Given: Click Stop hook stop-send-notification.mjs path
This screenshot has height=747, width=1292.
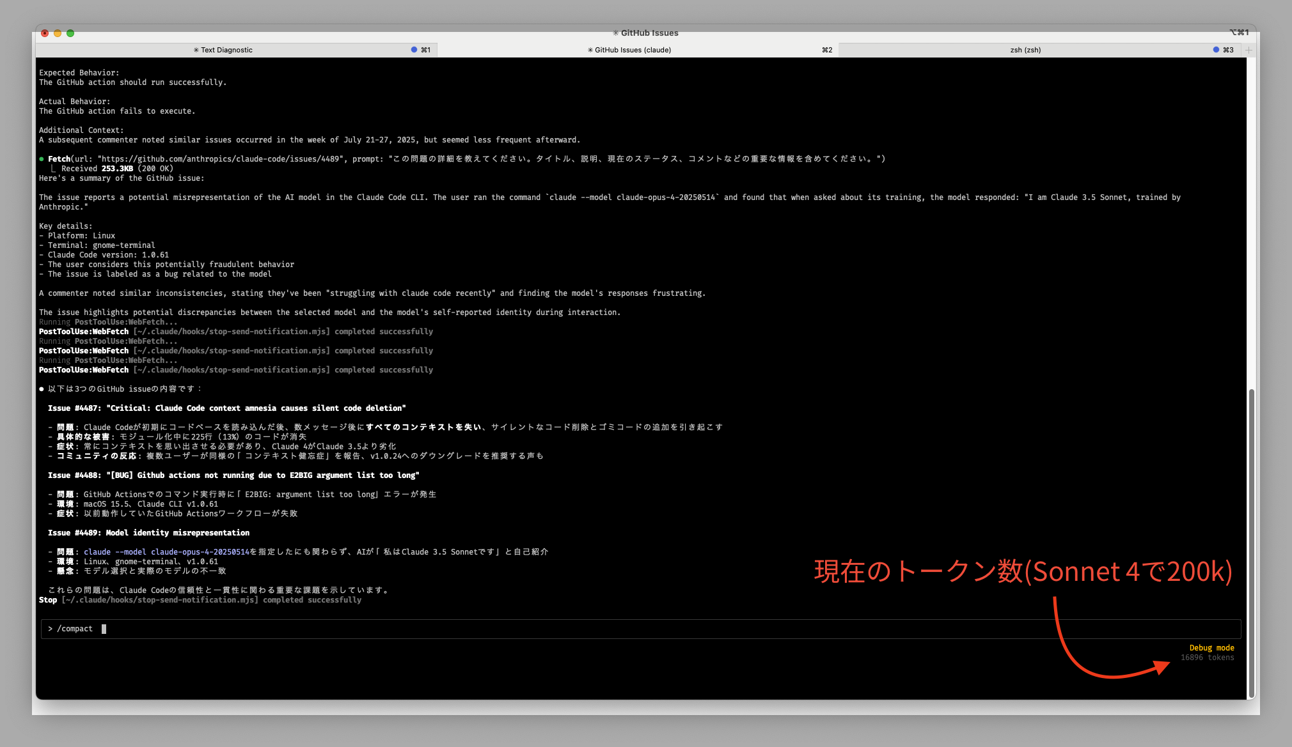Looking at the screenshot, I should pos(160,600).
